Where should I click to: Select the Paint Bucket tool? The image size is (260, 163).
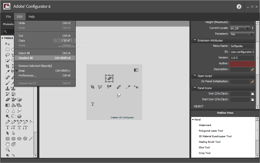coord(13,105)
